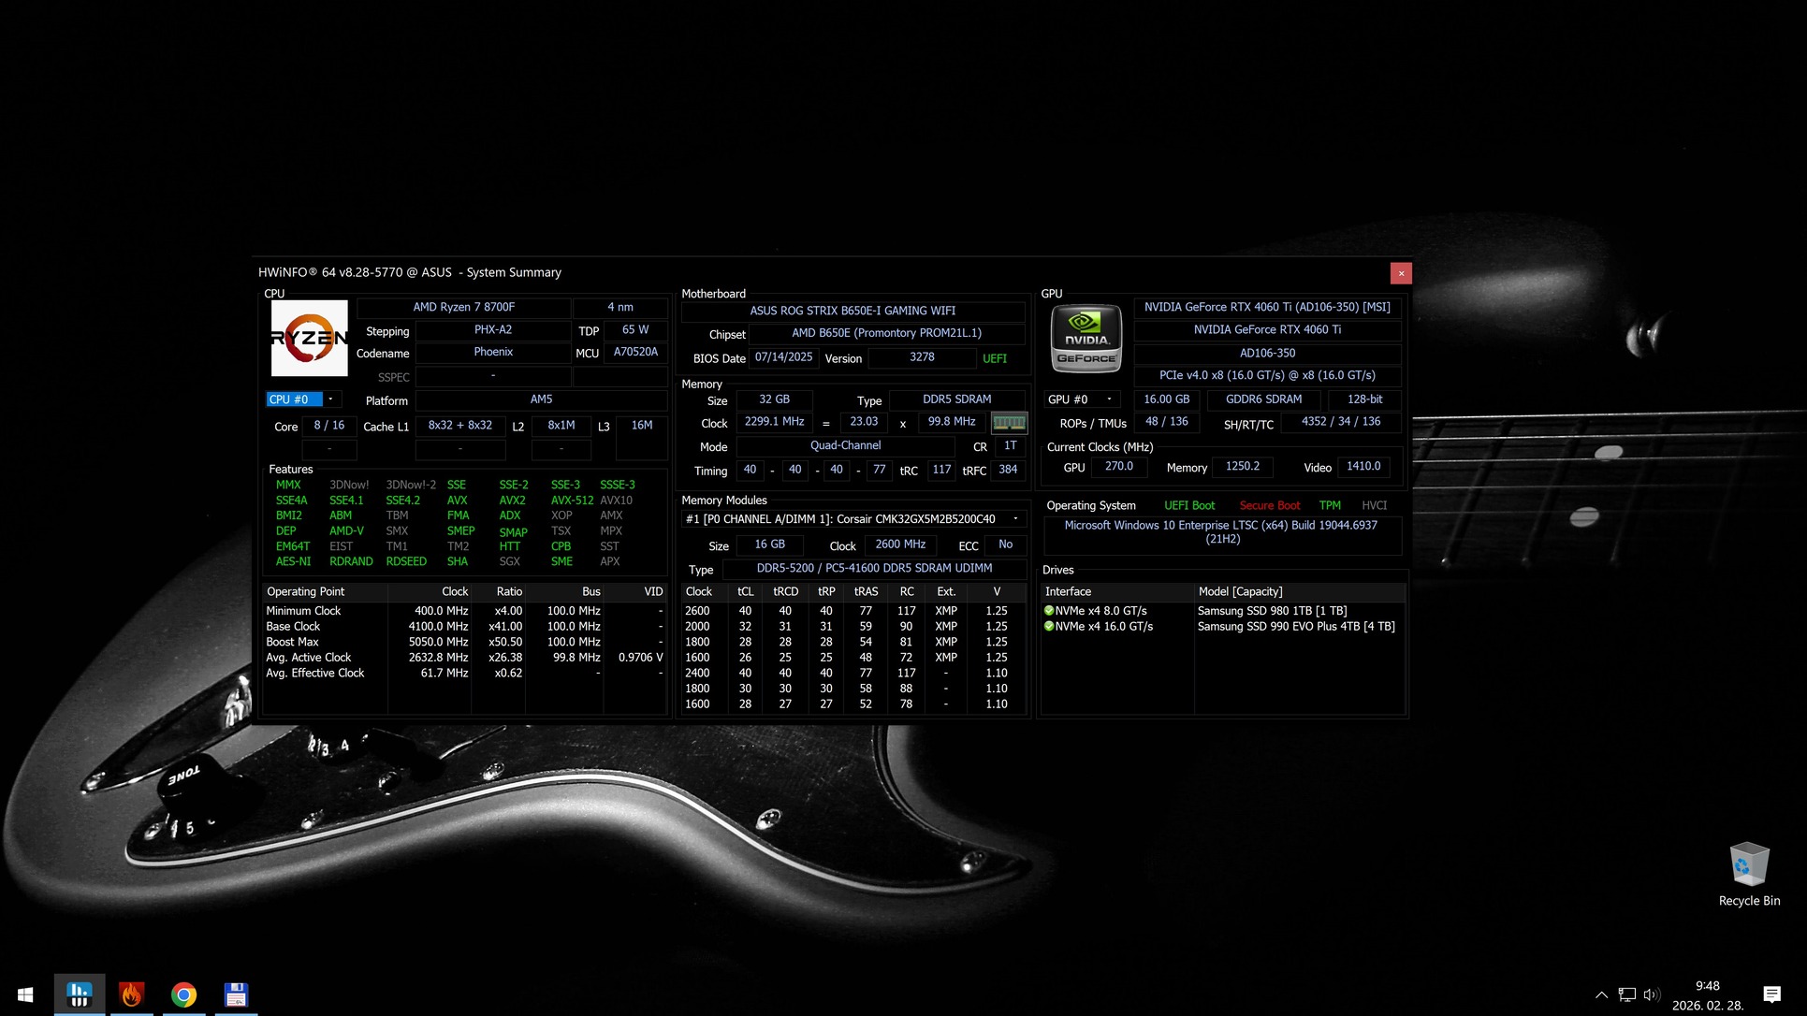Click the Samsung 990 EVO Plus status indicator

(1049, 627)
